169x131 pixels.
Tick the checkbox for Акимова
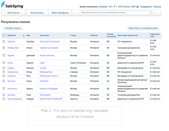coord(4,76)
